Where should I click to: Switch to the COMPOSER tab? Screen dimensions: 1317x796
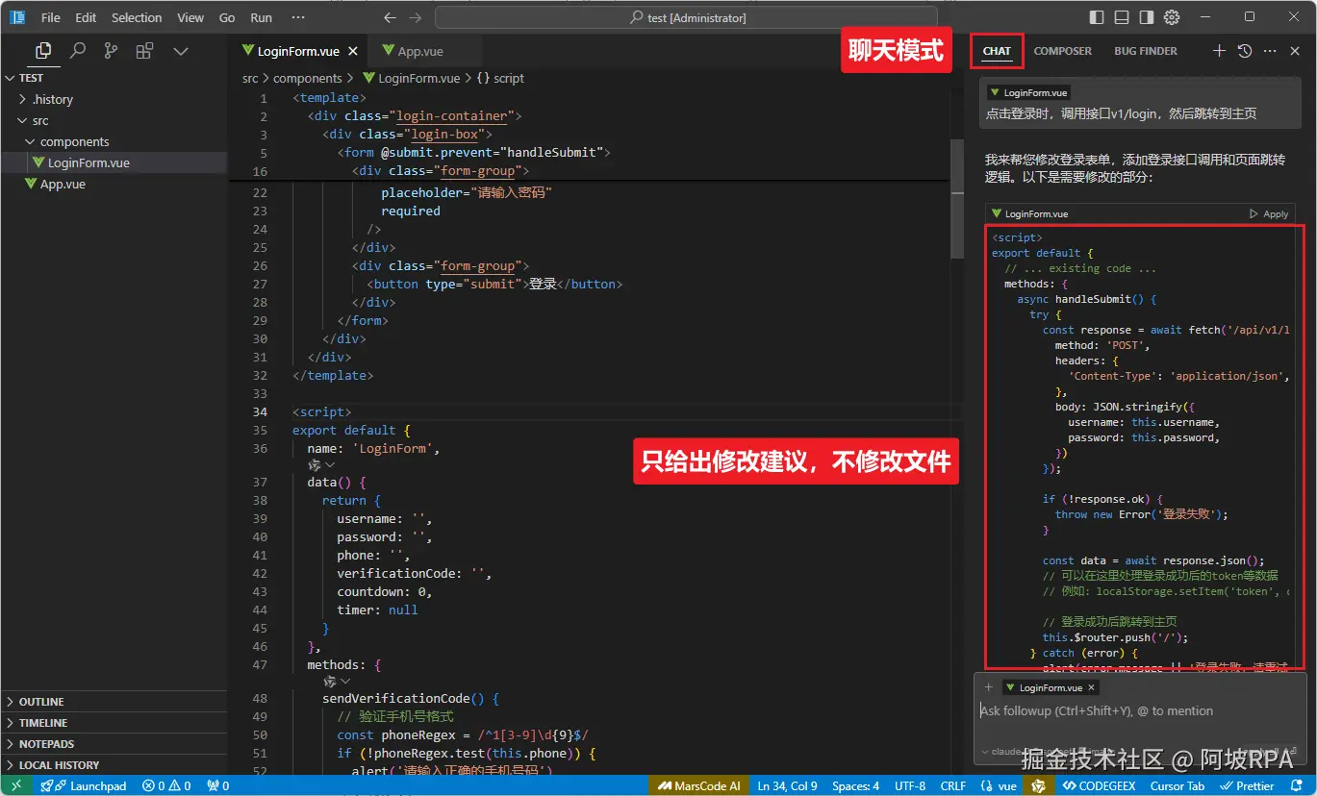[1063, 51]
